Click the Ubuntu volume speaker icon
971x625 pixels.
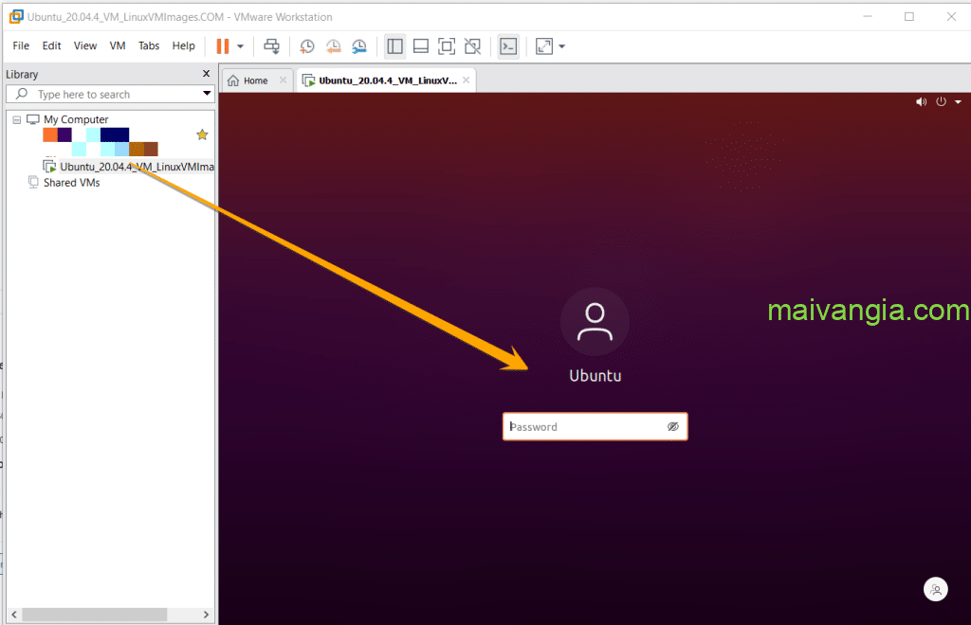(x=921, y=102)
